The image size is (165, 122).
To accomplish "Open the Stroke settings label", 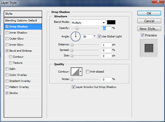I will click(13, 93).
